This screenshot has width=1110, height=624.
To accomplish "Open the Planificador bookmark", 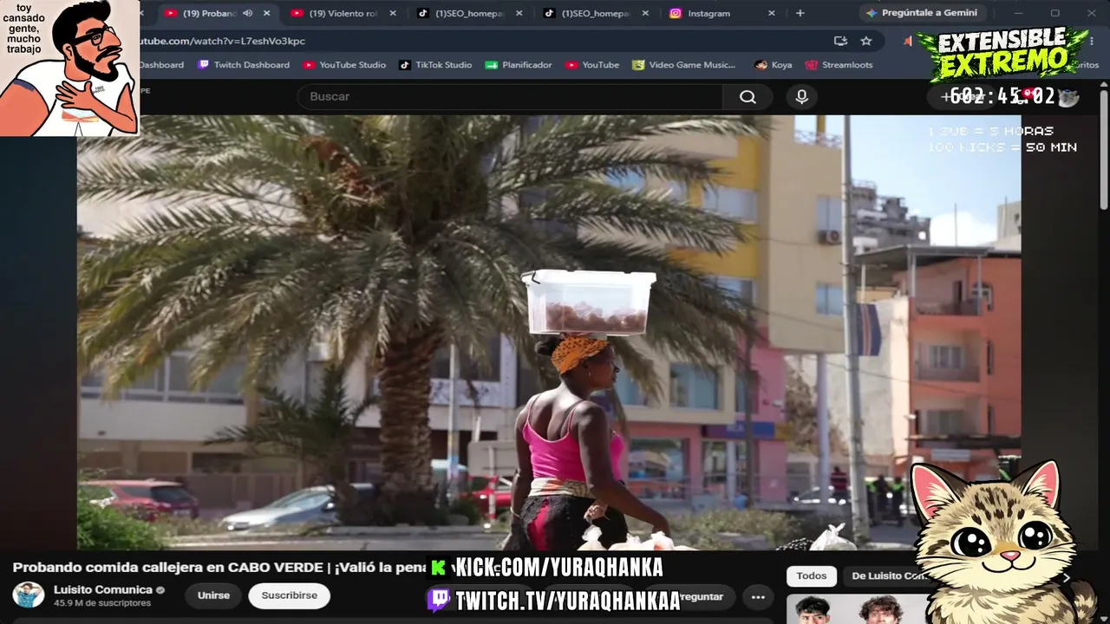I will coord(519,65).
